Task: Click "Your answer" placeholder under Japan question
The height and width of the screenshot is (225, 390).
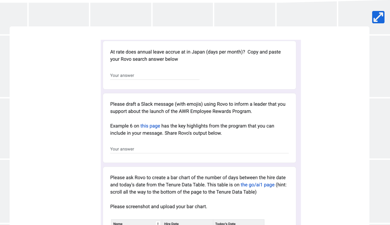Action: click(122, 75)
